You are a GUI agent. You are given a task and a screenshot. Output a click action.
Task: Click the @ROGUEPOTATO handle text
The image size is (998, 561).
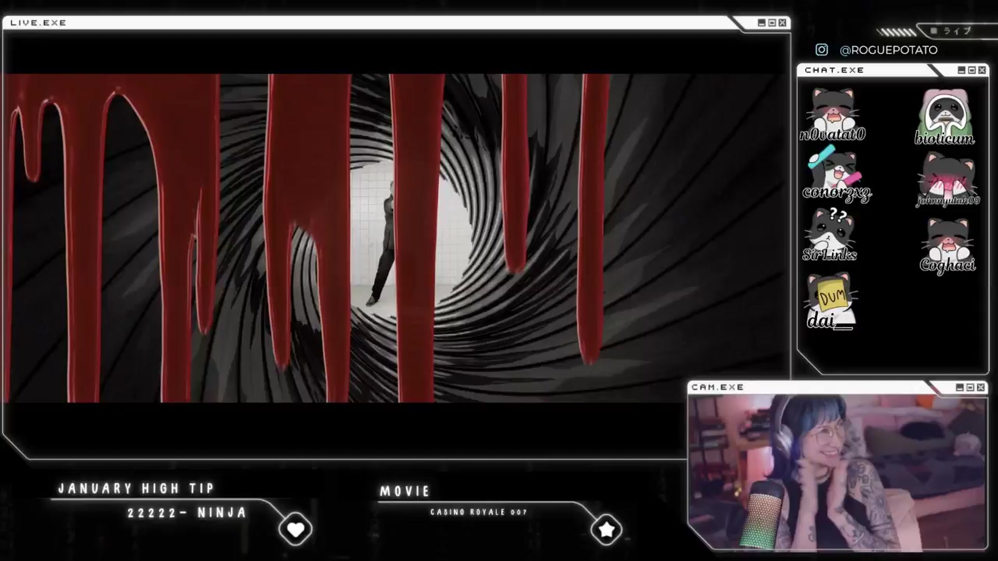click(x=888, y=50)
